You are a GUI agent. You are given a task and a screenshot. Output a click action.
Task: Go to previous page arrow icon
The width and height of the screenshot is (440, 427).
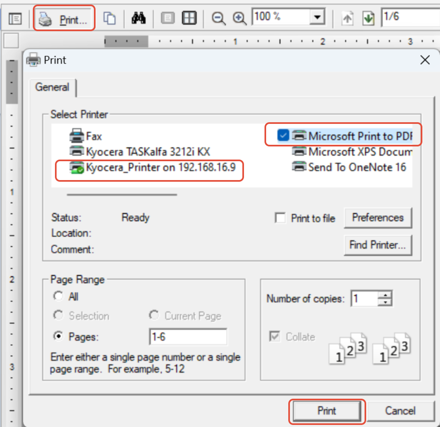click(x=347, y=18)
